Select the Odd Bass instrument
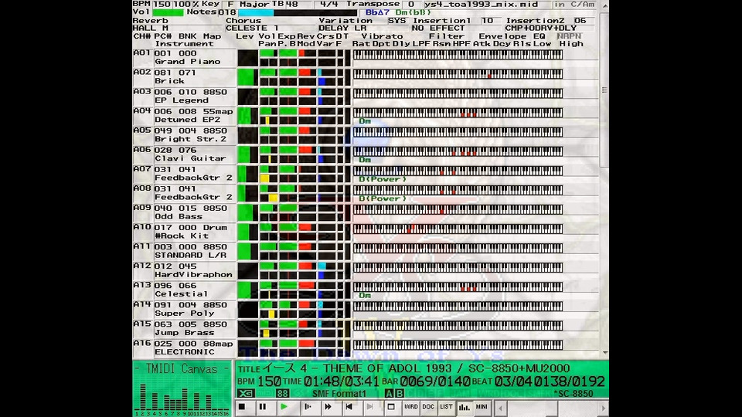Image resolution: width=742 pixels, height=417 pixels. pos(179,216)
